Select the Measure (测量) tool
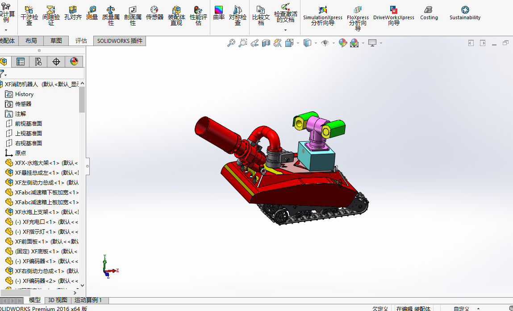Viewport: 513px width, 311px height. click(x=92, y=13)
